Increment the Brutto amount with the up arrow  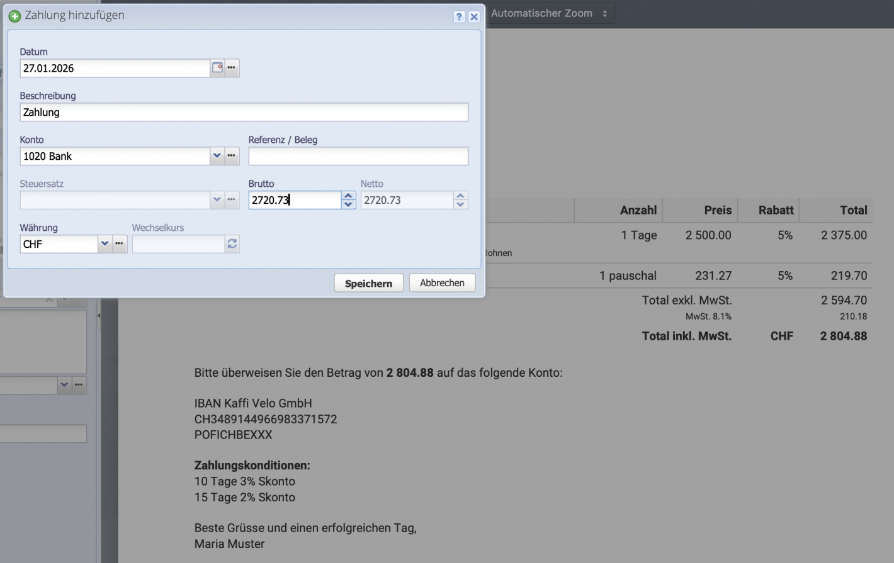tap(348, 196)
